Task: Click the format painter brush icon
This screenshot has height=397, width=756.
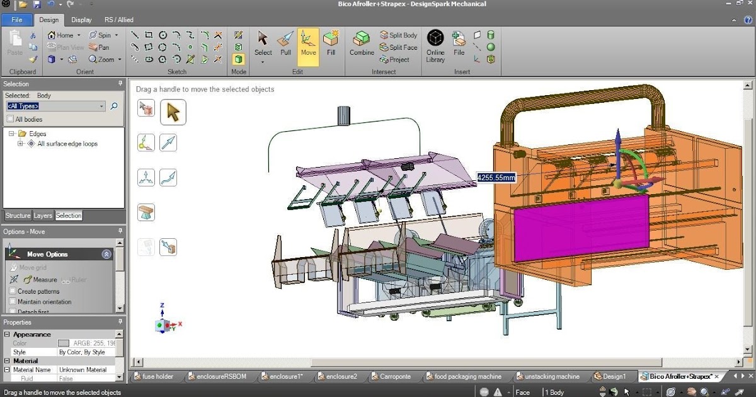Action: (33, 59)
